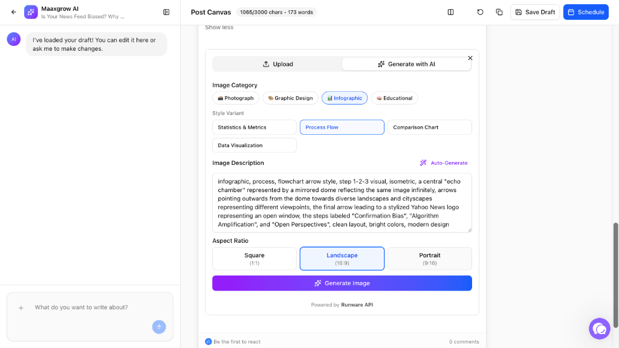The height and width of the screenshot is (348, 619).
Task: Click the image description text area
Action: (x=342, y=202)
